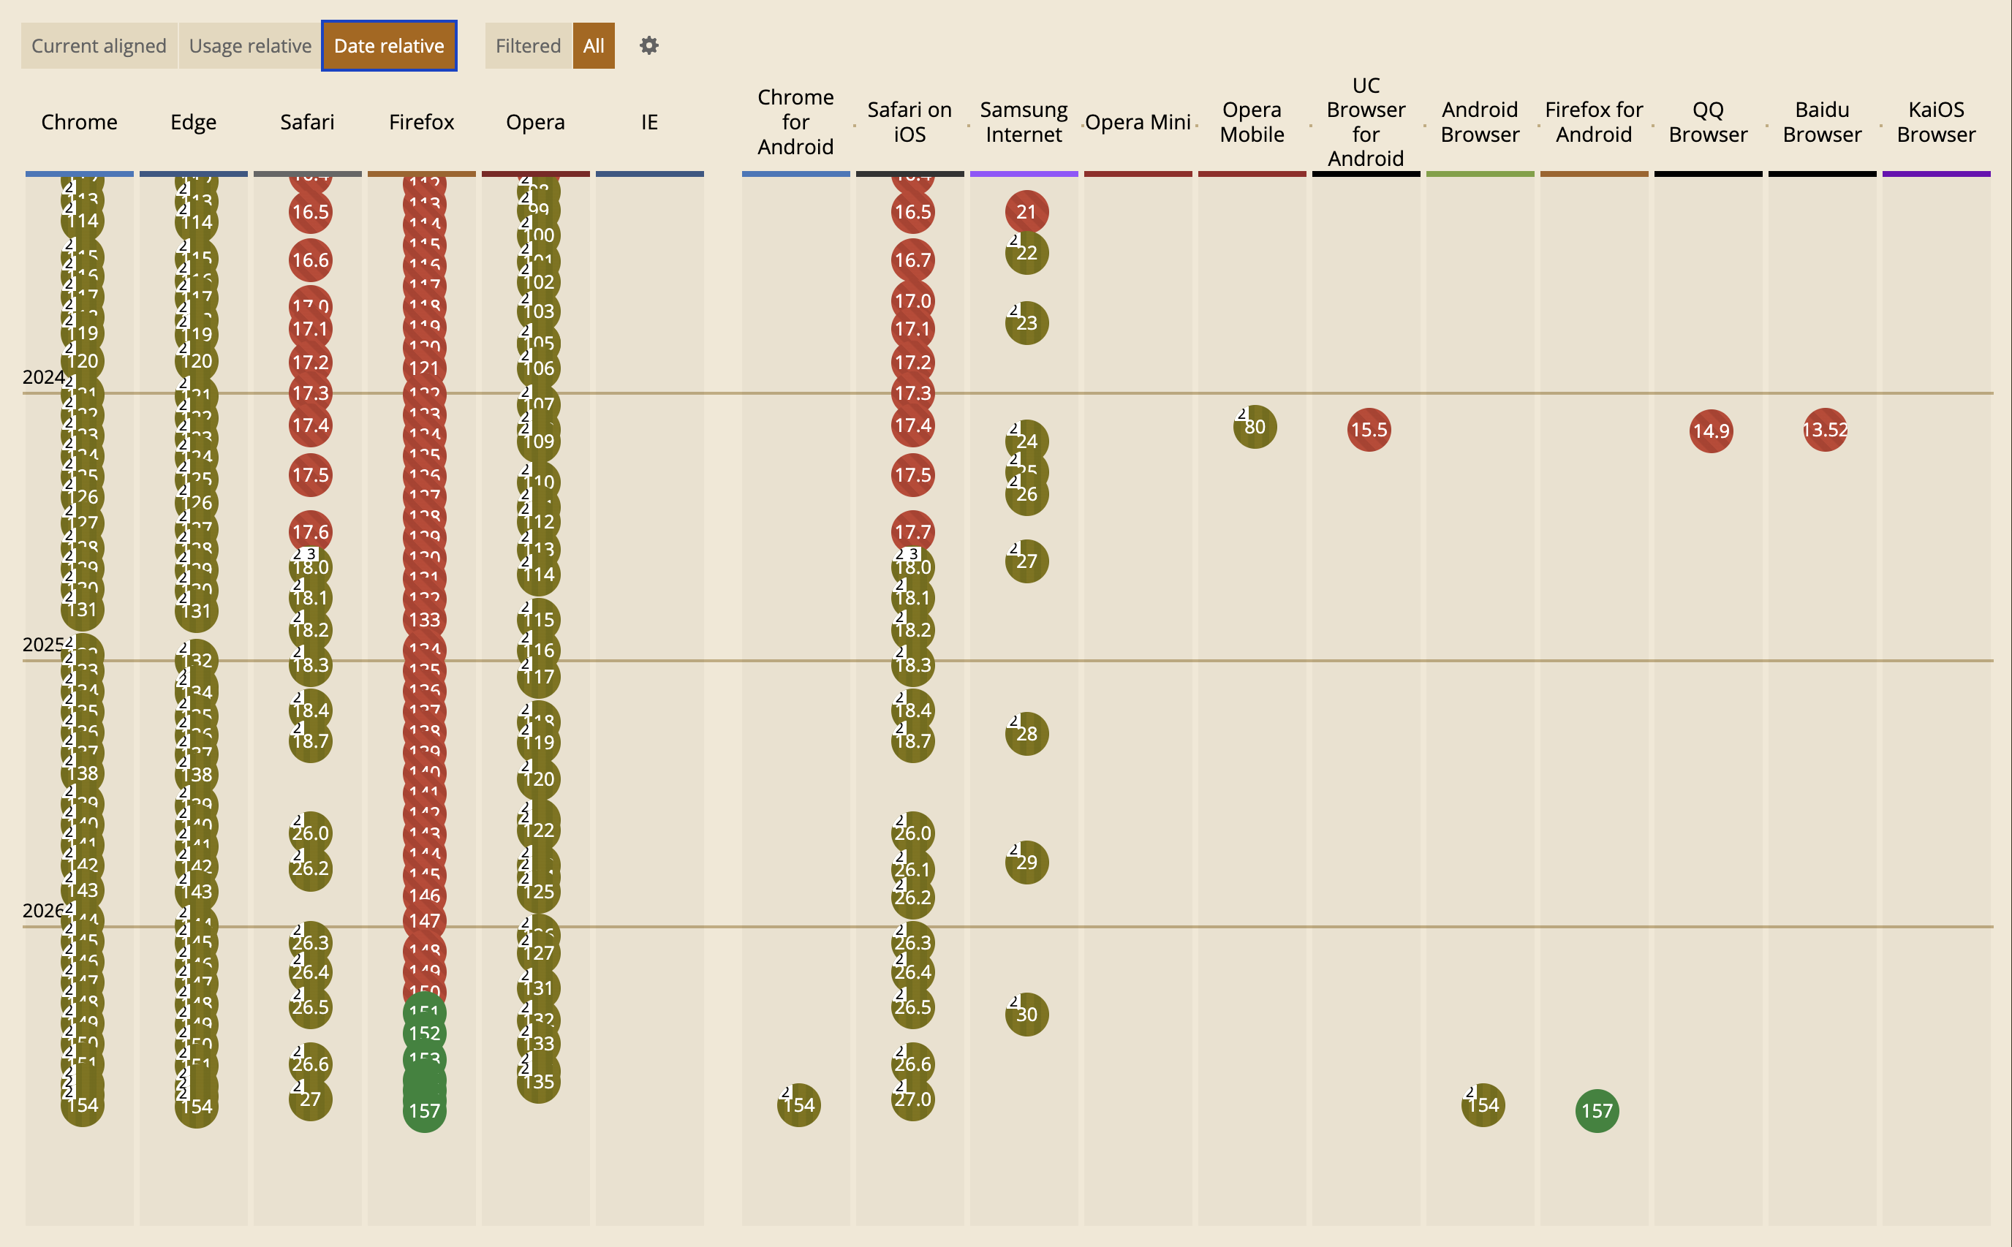This screenshot has height=1247, width=2012.
Task: Toggle the Filtered browser option
Action: (528, 45)
